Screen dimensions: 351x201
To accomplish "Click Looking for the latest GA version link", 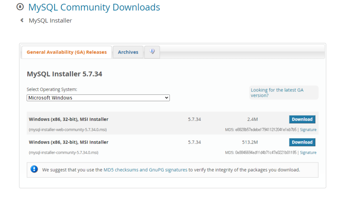I will (x=277, y=93).
